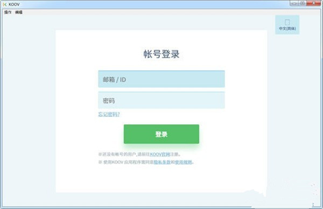Open the 编辑 menu
The image size is (323, 209).
(x=19, y=12)
